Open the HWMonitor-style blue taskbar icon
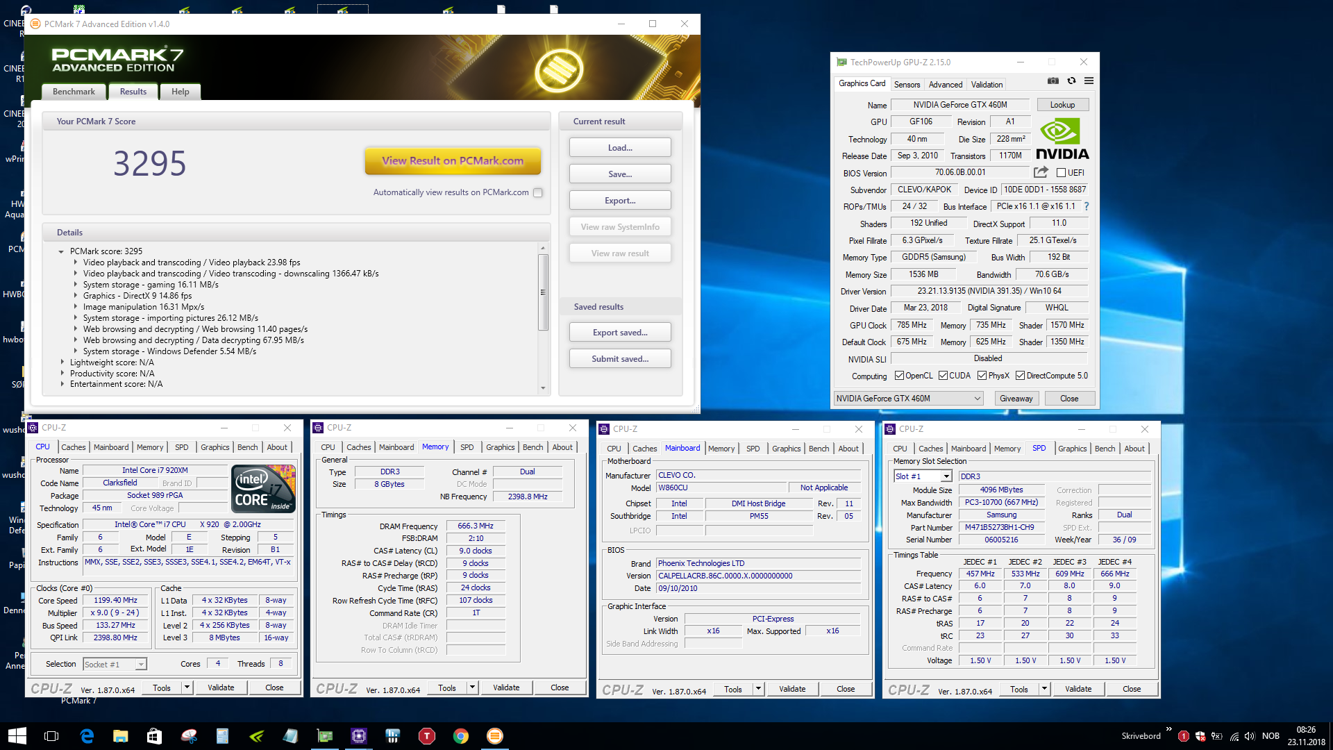 coord(393,736)
